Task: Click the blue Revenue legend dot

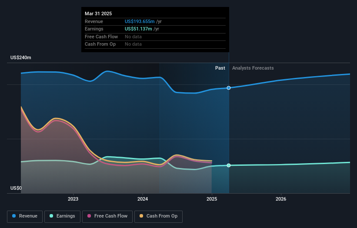Action: point(14,216)
